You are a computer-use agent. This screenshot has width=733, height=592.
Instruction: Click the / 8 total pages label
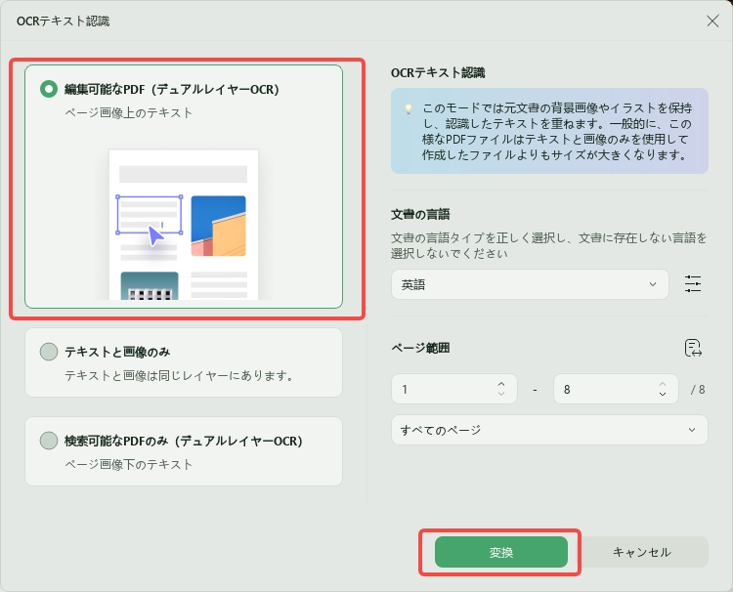coord(698,389)
